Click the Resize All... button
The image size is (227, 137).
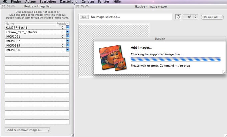click(x=212, y=17)
